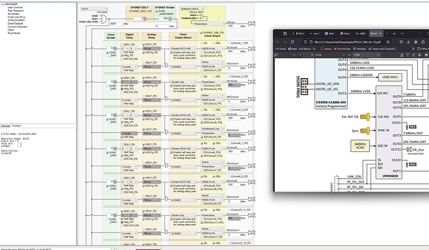Image resolution: width=429 pixels, height=250 pixels.
Task: Toggle CLKout0_1_PD checkbox
Action: click(x=229, y=43)
